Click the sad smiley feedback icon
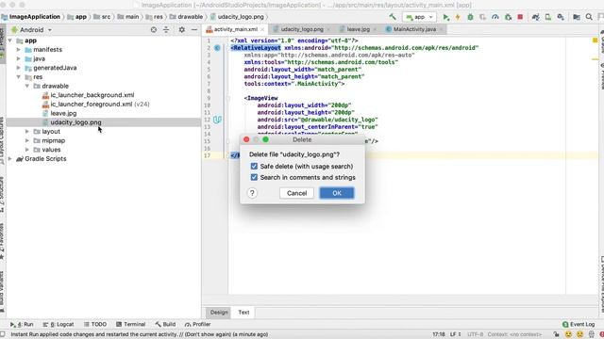604x339 pixels. 579,334
